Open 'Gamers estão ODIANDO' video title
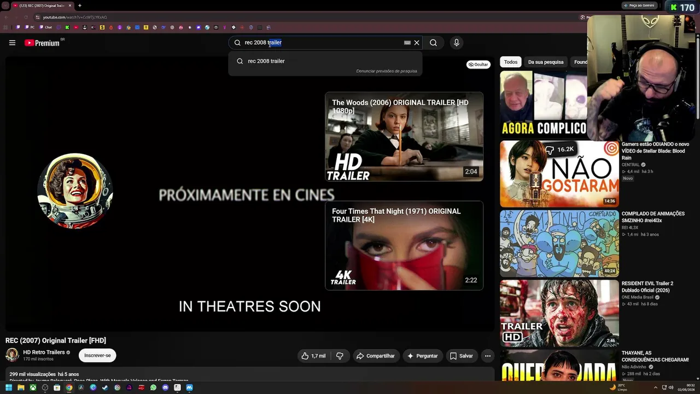 click(655, 151)
